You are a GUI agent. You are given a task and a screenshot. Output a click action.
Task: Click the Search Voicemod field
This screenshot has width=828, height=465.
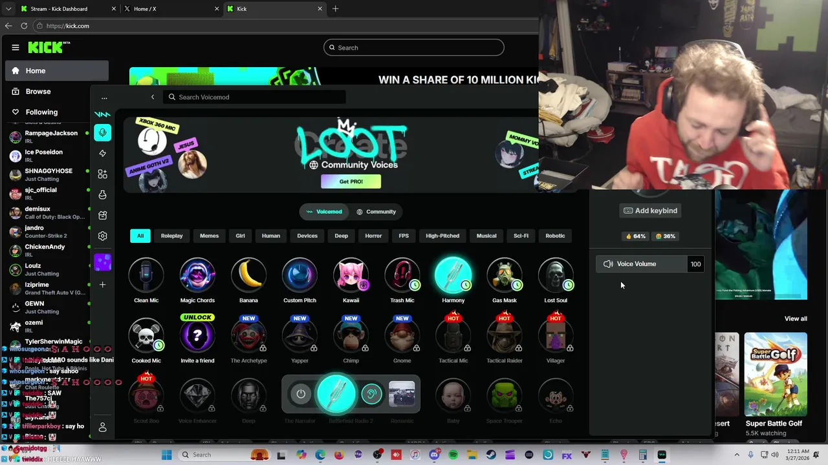255,97
